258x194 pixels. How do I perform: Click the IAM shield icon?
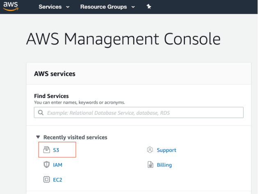pyautogui.click(x=47, y=165)
